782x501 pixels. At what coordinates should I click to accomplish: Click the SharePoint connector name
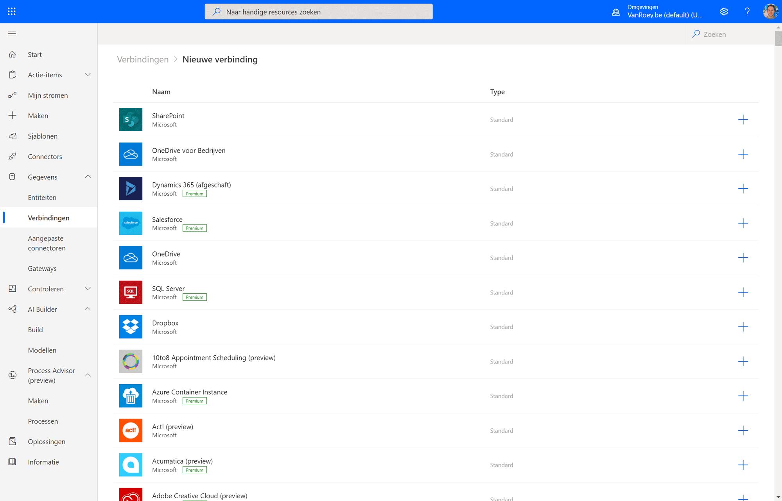(168, 116)
